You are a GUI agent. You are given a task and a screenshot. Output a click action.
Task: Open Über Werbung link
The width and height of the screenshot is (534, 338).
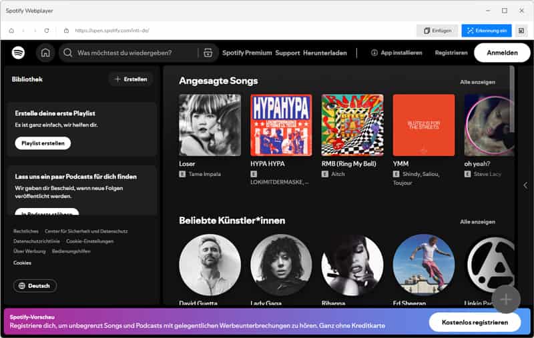(x=29, y=251)
